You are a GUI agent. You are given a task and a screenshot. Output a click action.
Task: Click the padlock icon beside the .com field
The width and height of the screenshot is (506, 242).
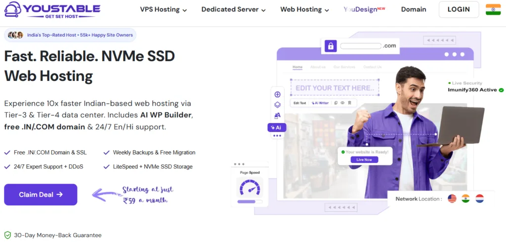(x=331, y=46)
